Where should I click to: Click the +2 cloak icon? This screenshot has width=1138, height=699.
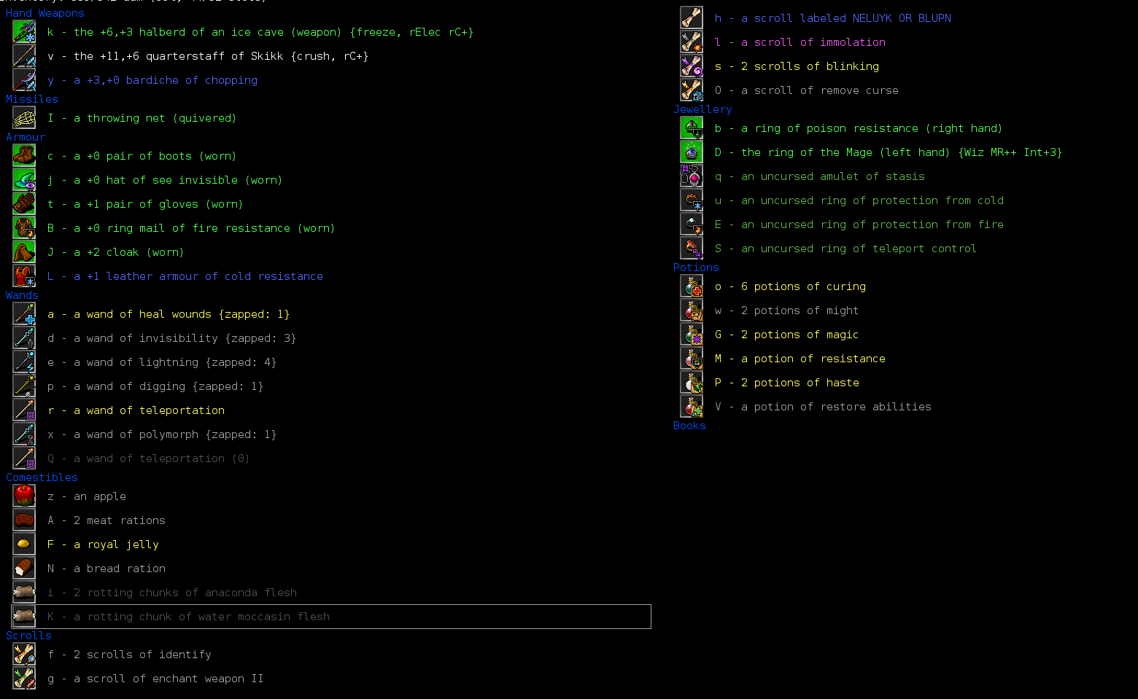point(24,252)
